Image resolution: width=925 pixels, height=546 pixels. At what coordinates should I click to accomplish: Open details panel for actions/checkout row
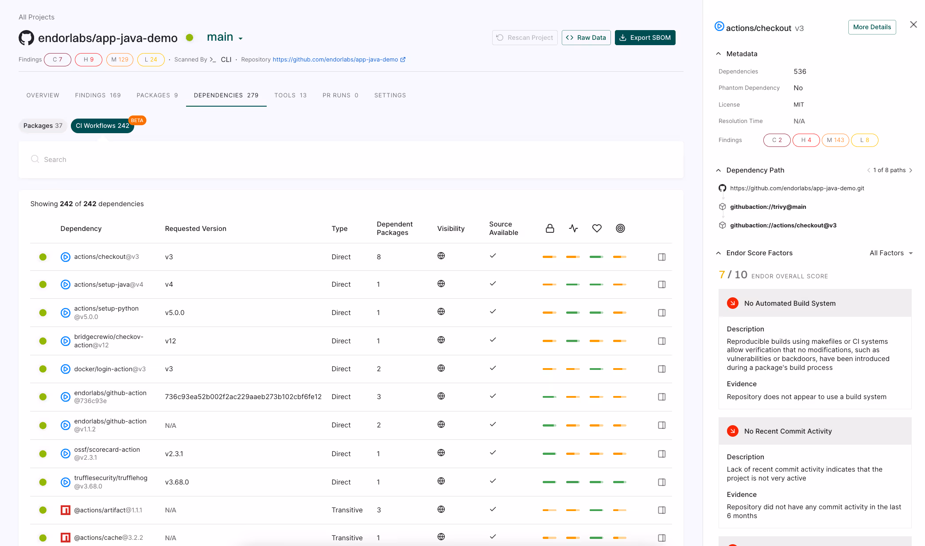pos(662,257)
